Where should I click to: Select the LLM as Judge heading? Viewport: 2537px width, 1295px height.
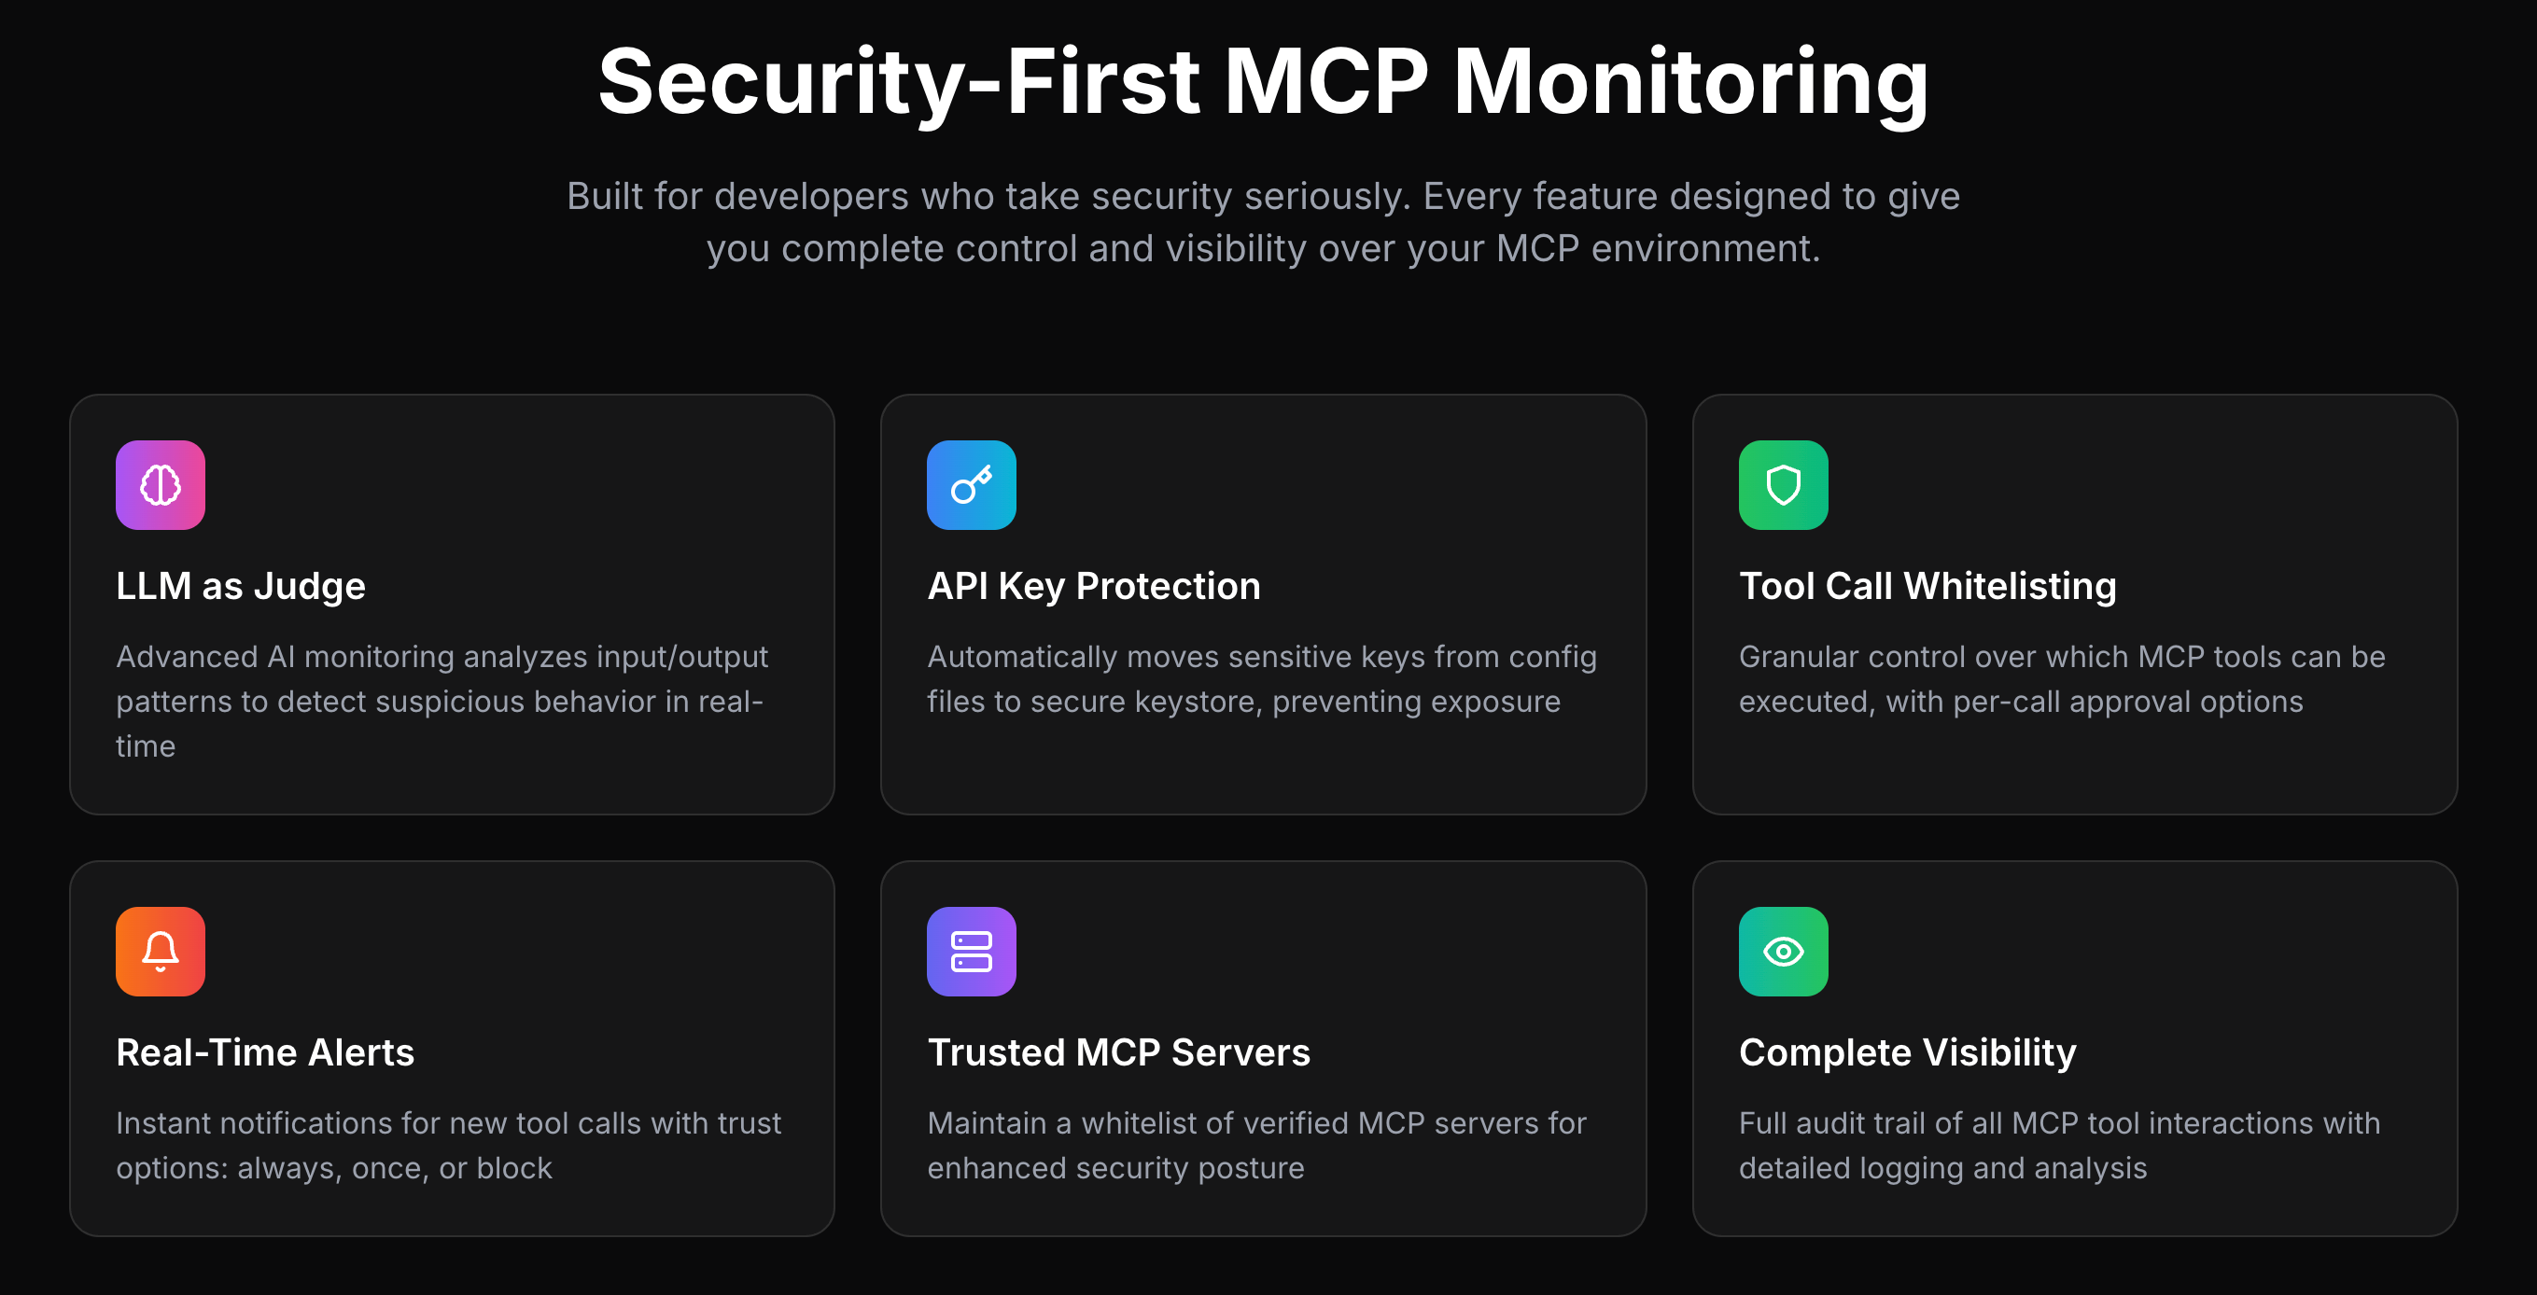pyautogui.click(x=240, y=586)
